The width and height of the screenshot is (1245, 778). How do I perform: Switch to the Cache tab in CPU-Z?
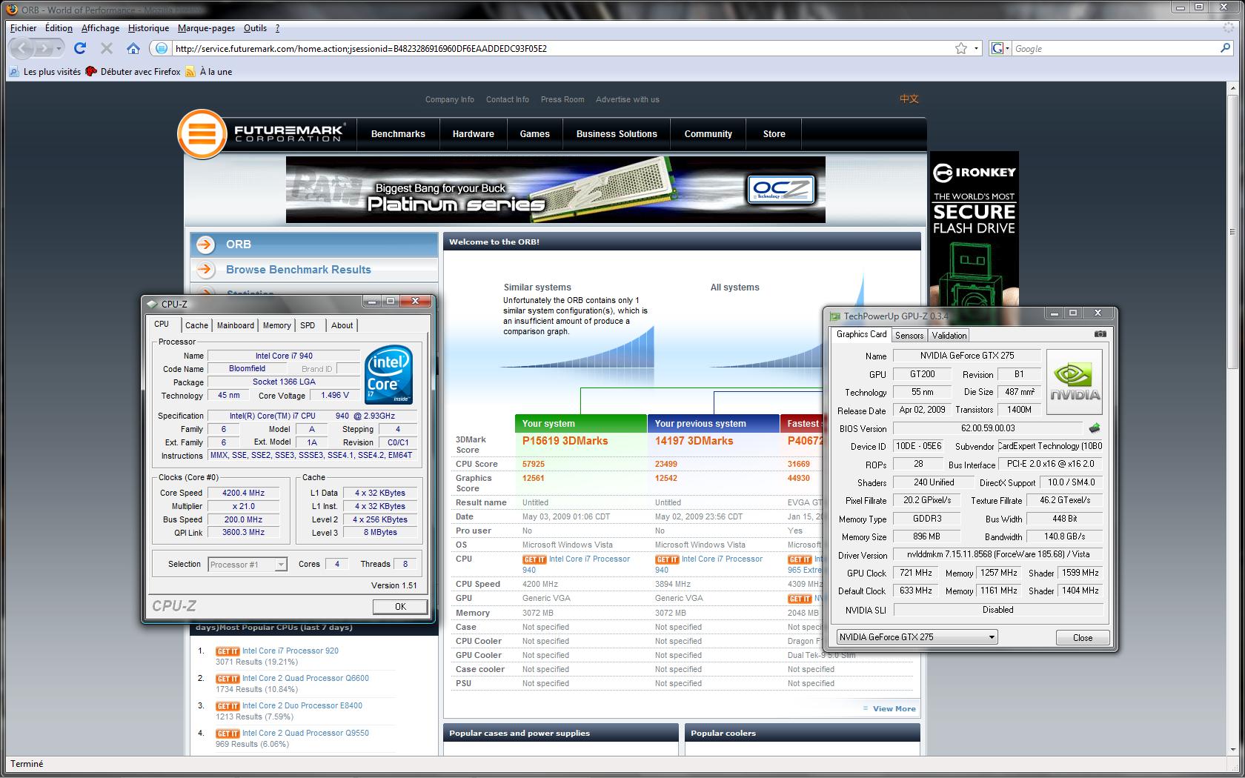196,325
